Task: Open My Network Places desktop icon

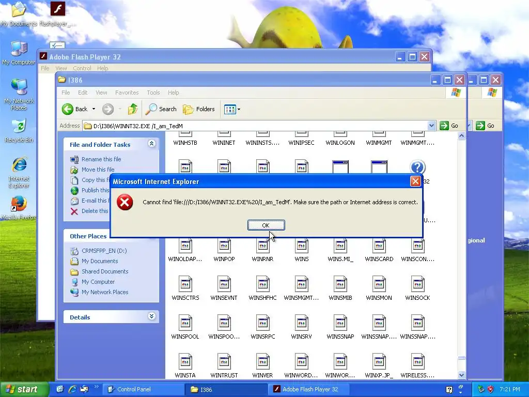Action: click(19, 95)
